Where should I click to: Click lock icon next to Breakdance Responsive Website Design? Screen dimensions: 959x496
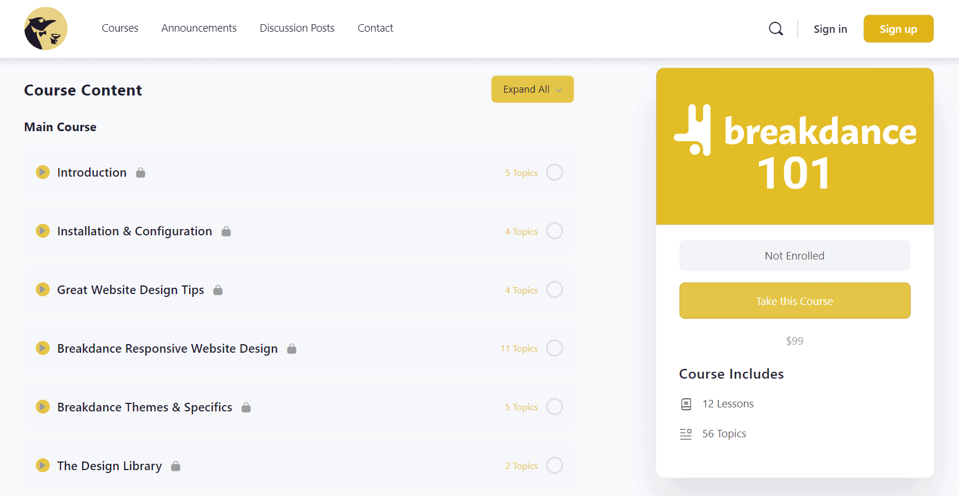[x=291, y=349]
